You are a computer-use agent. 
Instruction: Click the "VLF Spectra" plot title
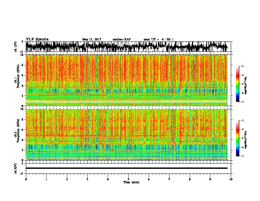pos(37,39)
